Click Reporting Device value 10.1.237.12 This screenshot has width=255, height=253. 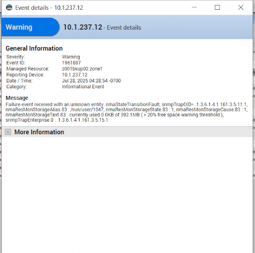click(75, 75)
